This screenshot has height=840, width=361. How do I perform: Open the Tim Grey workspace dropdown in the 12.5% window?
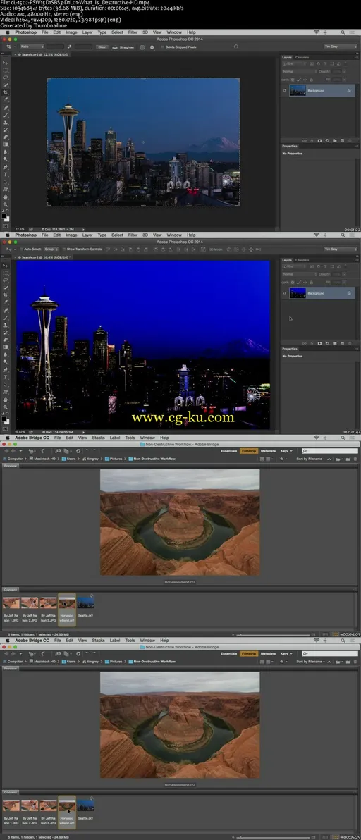pyautogui.click(x=341, y=46)
